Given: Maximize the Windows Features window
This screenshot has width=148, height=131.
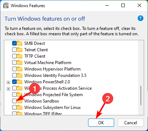Looking at the screenshot, I should 123,5.
